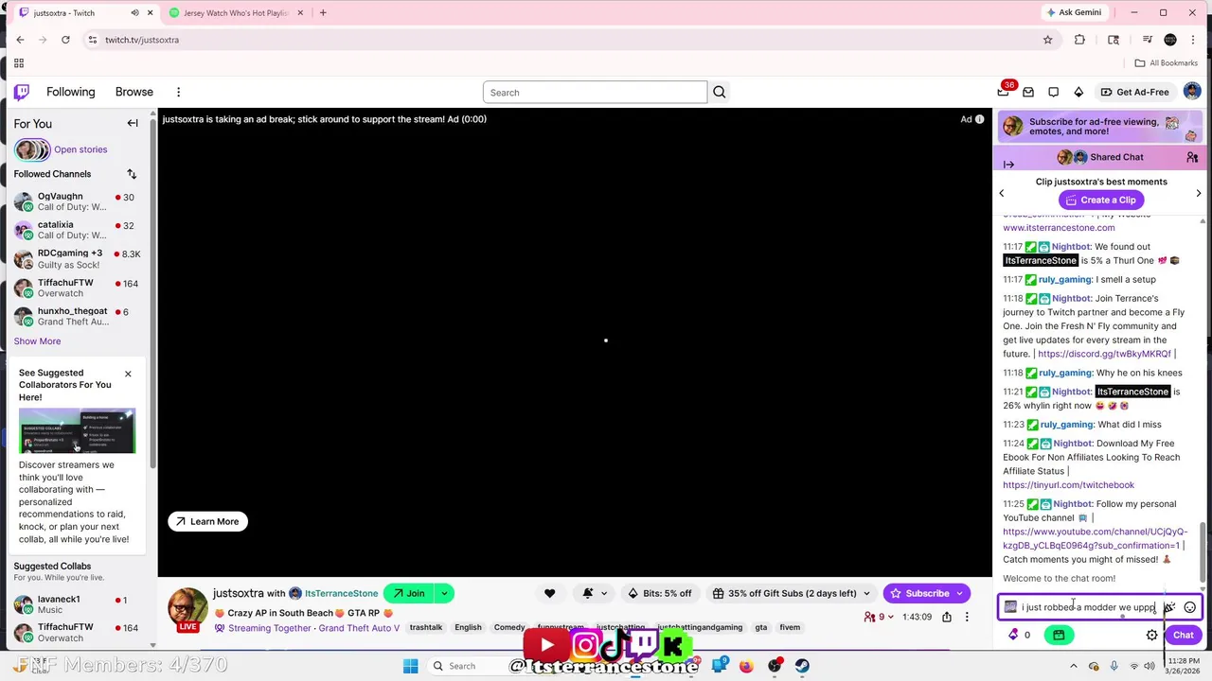Bookmark page with star icon
Screen dimensions: 1212x681
[x=1047, y=40]
